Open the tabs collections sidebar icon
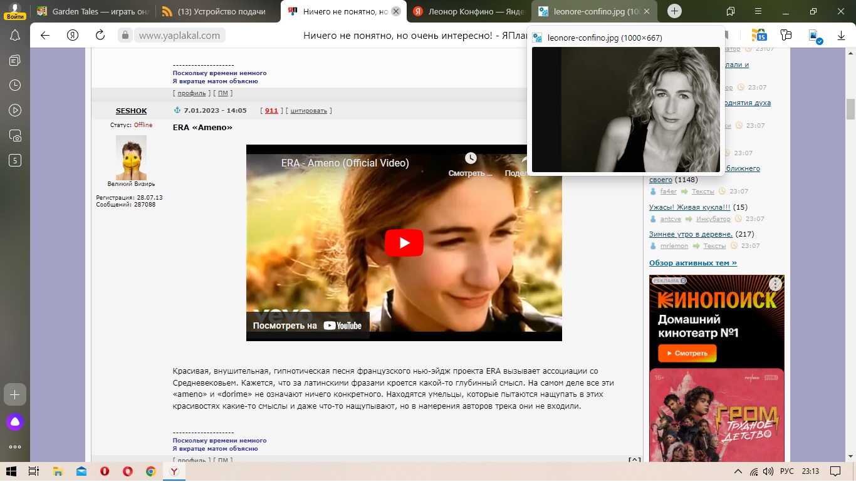Screen dimensions: 856x482 click(15, 60)
